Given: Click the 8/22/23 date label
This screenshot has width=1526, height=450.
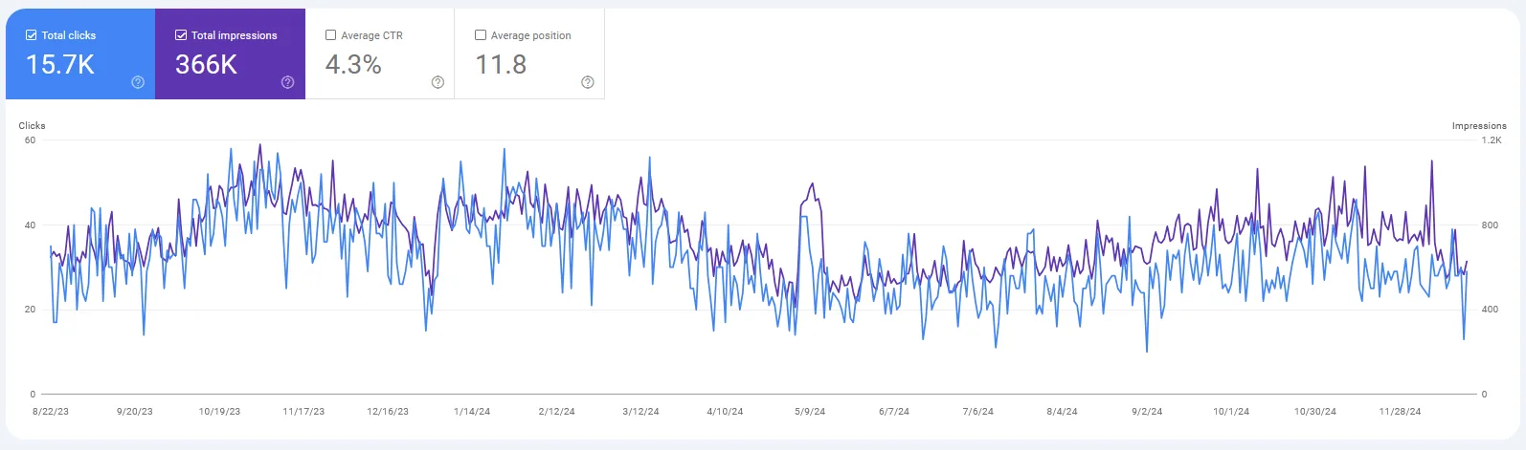Looking at the screenshot, I should 51,412.
